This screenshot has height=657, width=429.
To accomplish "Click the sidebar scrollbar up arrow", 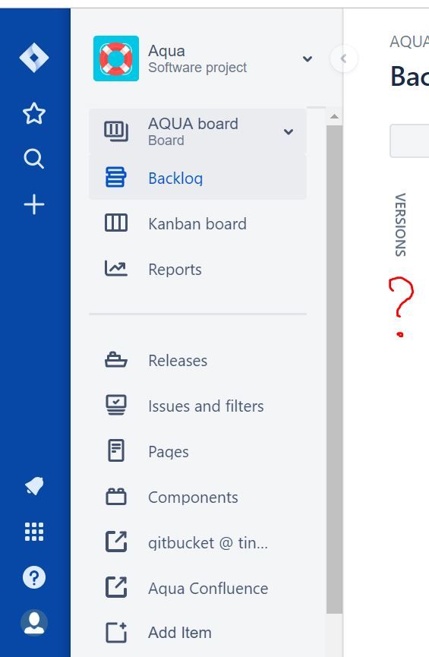I will click(x=334, y=116).
